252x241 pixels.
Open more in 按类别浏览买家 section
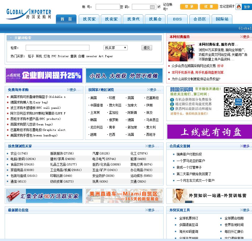[152, 146]
